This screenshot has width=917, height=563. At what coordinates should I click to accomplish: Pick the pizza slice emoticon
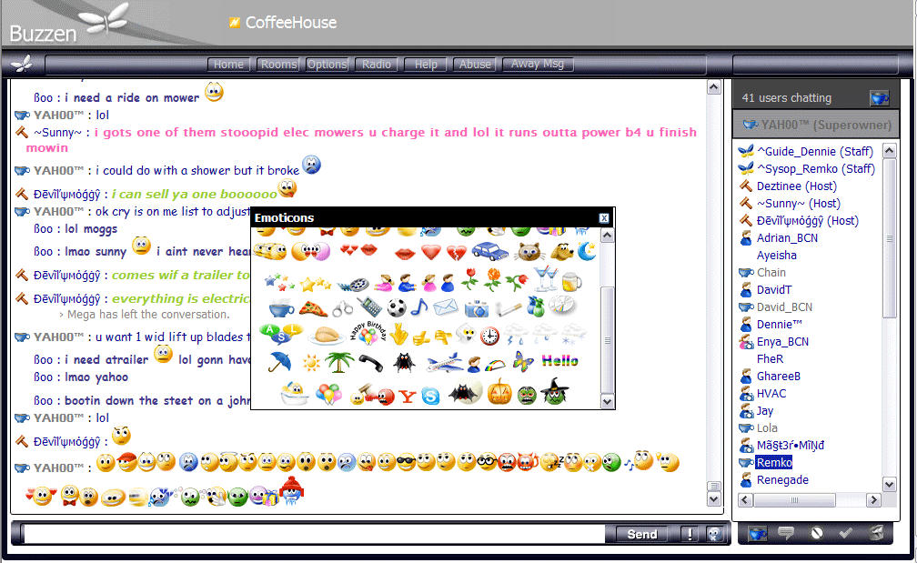(x=313, y=307)
